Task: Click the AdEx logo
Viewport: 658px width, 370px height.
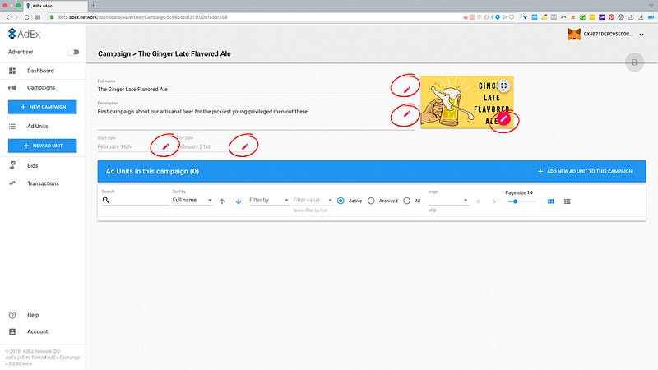Action: click(x=25, y=34)
